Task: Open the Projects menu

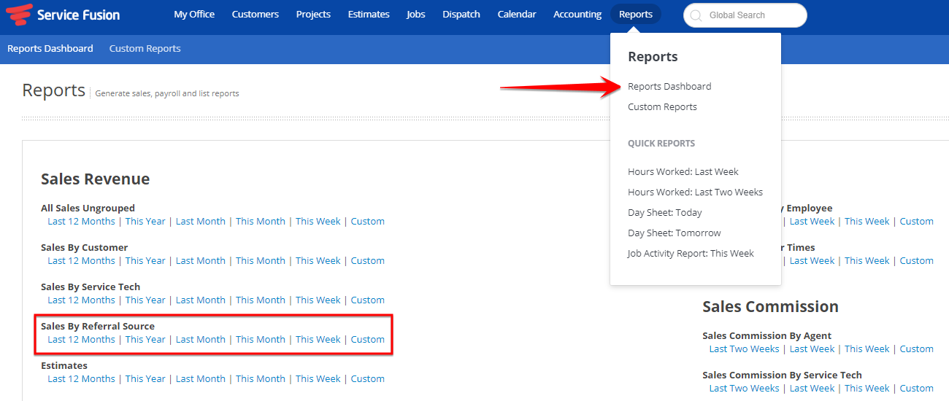Action: (x=313, y=15)
